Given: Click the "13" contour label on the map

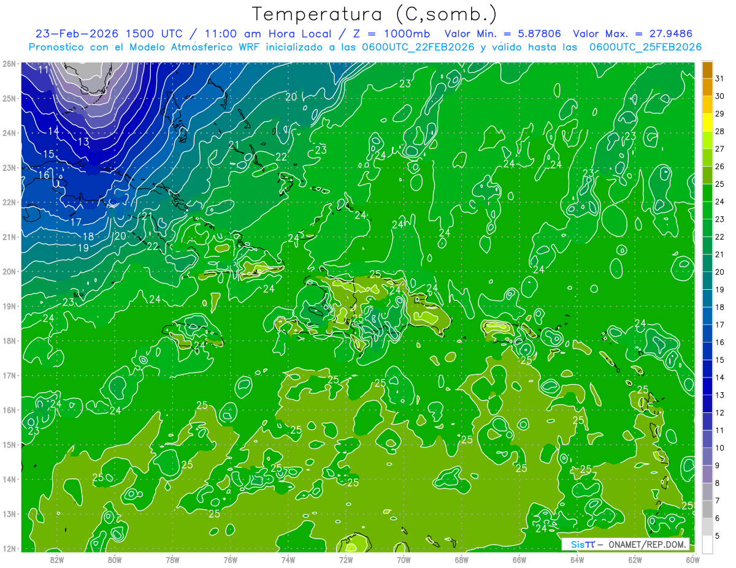Looking at the screenshot, I should [x=83, y=142].
